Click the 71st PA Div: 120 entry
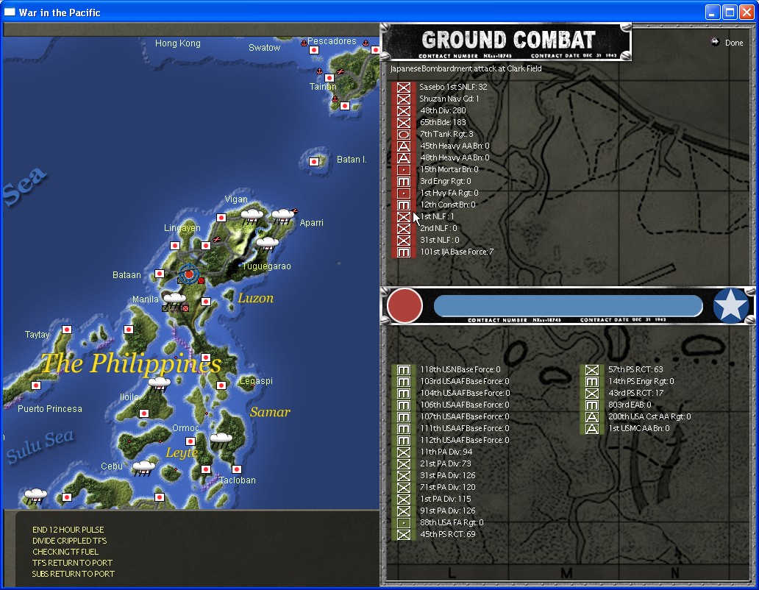 pos(448,487)
